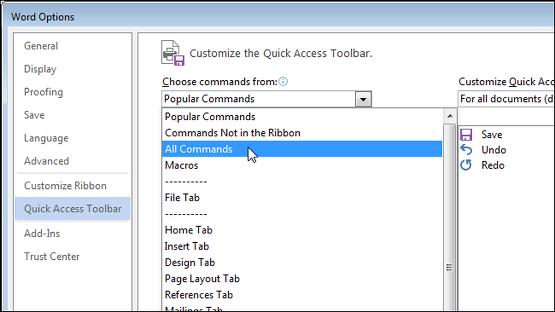This screenshot has width=555, height=312.
Task: Choose Page Layout Tab option
Action: tap(302, 279)
